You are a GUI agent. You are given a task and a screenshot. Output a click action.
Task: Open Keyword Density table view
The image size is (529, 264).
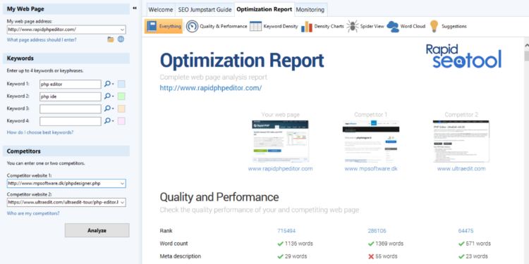274,26
